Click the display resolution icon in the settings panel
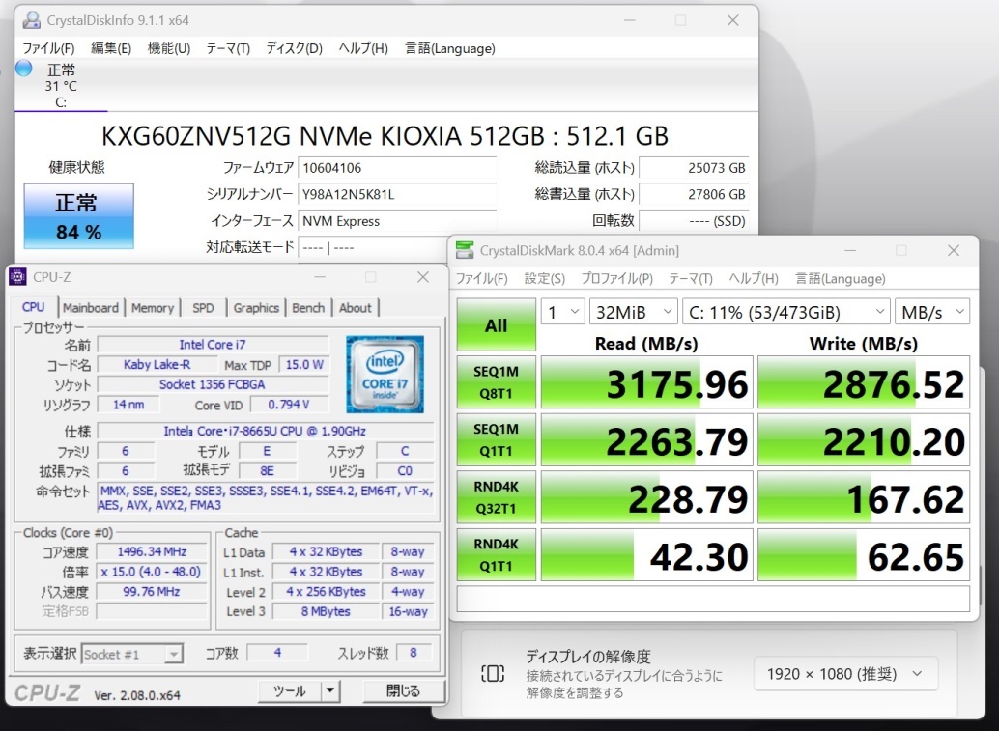This screenshot has width=999, height=731. (x=494, y=674)
